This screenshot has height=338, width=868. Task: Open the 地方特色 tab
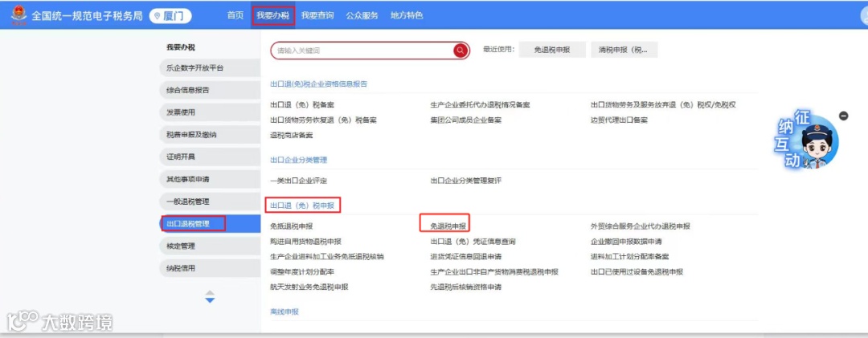point(407,15)
